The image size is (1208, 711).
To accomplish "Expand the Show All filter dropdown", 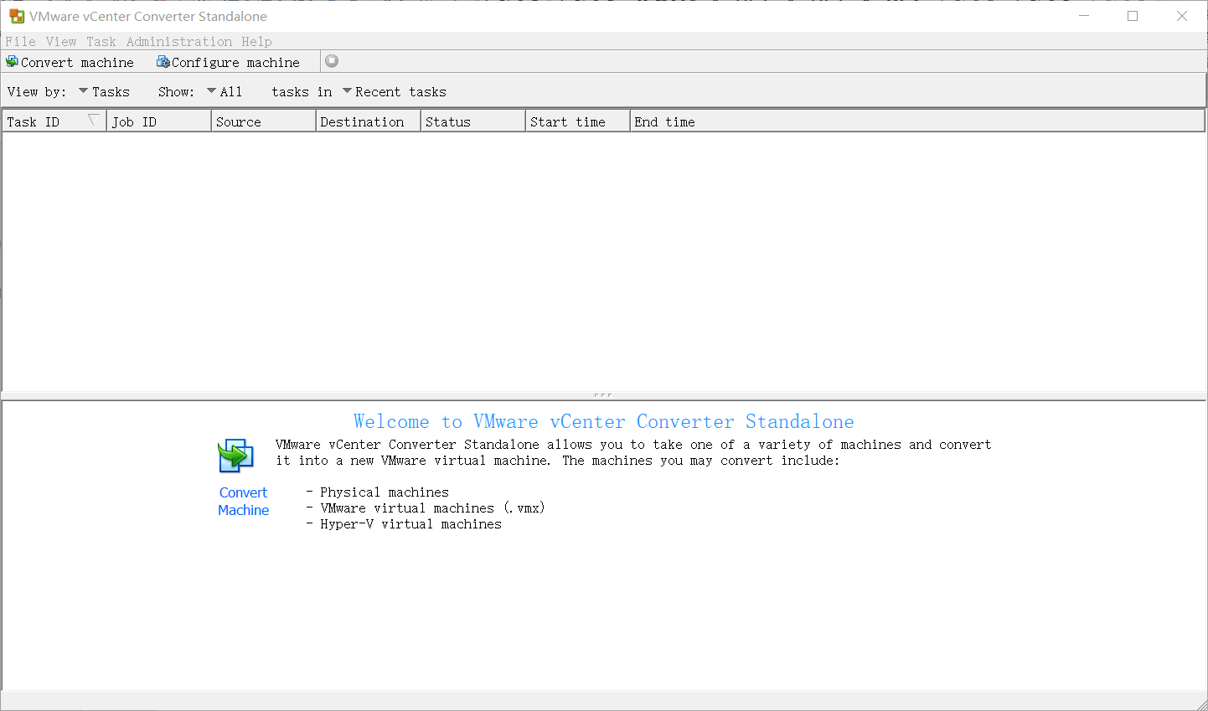I will tap(225, 91).
